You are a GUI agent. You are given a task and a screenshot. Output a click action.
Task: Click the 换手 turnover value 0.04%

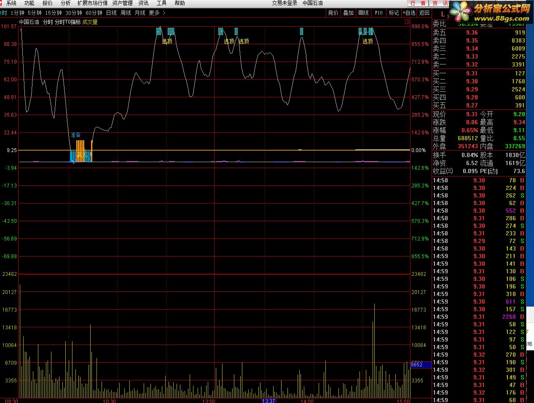click(x=470, y=155)
